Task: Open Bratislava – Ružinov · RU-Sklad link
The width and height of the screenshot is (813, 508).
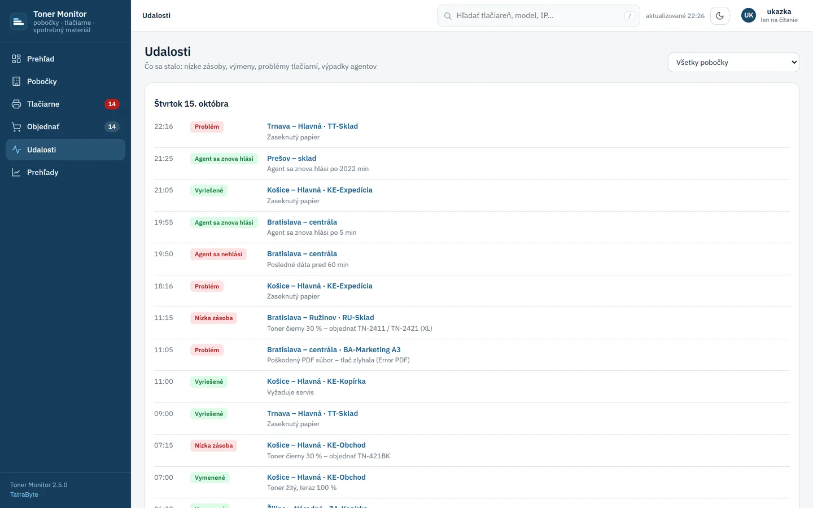Action: point(320,318)
